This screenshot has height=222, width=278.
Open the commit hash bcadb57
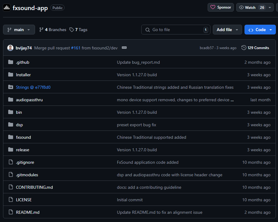(x=206, y=48)
